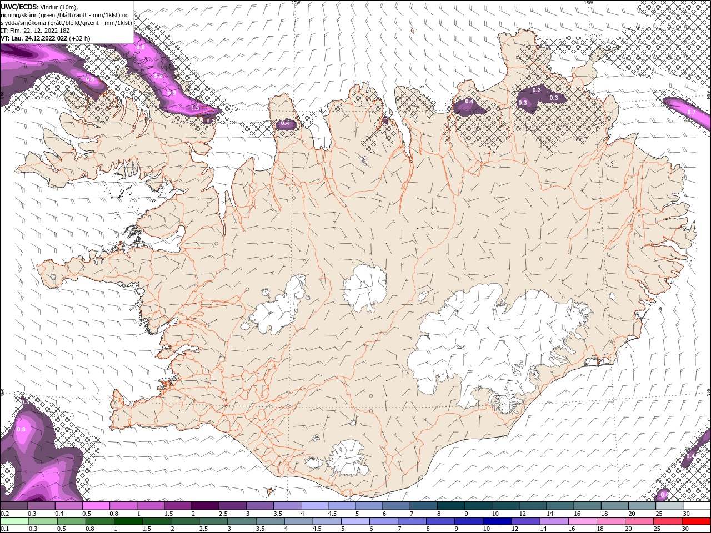Pick the dark green swatch labeled 1 on rain scale

[127, 521]
